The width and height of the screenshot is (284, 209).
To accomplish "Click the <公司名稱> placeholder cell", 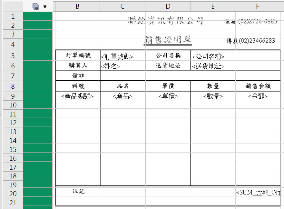I will click(236, 55).
